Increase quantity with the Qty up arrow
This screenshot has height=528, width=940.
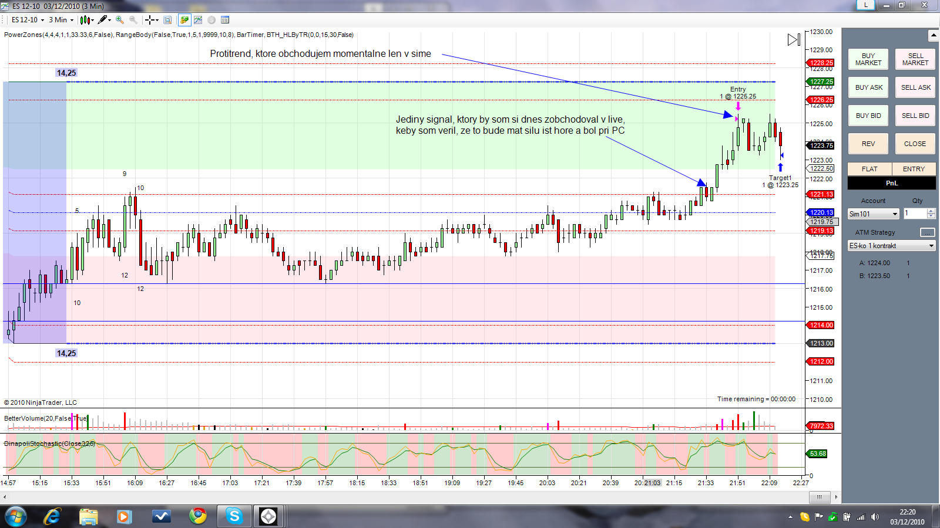pos(931,211)
